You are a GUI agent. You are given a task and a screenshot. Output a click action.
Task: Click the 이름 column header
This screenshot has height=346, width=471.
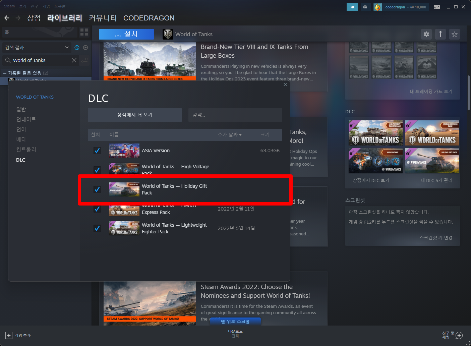click(x=114, y=134)
